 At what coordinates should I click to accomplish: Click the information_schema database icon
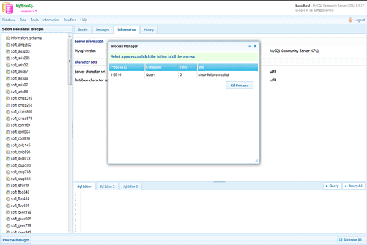[x=7, y=38]
